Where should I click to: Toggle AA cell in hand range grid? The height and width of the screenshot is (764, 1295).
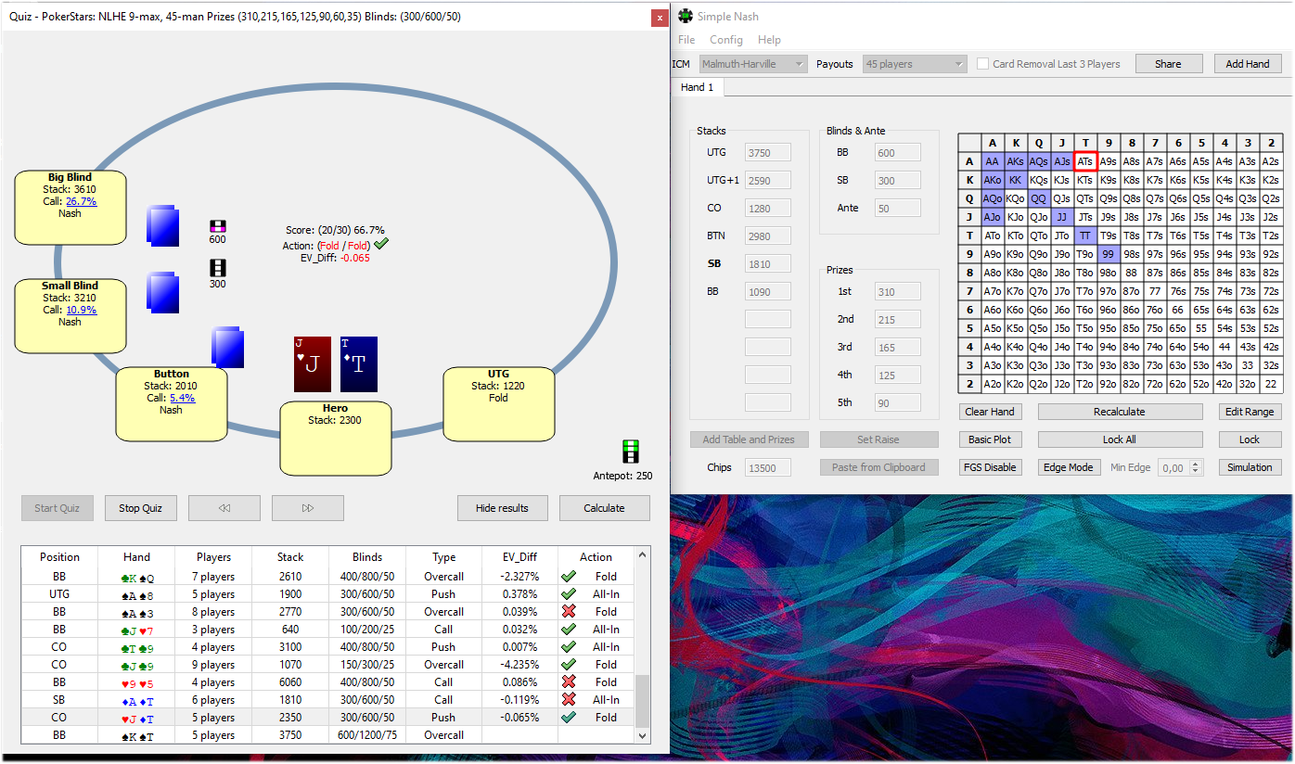tap(993, 161)
